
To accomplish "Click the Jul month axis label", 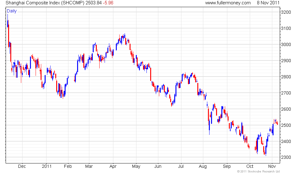I will [x=181, y=167].
